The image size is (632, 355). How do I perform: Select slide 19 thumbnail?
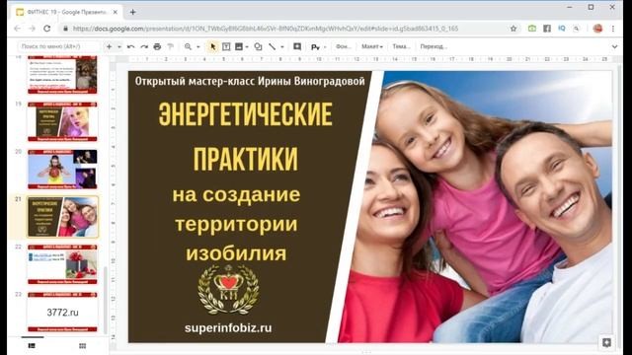coord(62,121)
